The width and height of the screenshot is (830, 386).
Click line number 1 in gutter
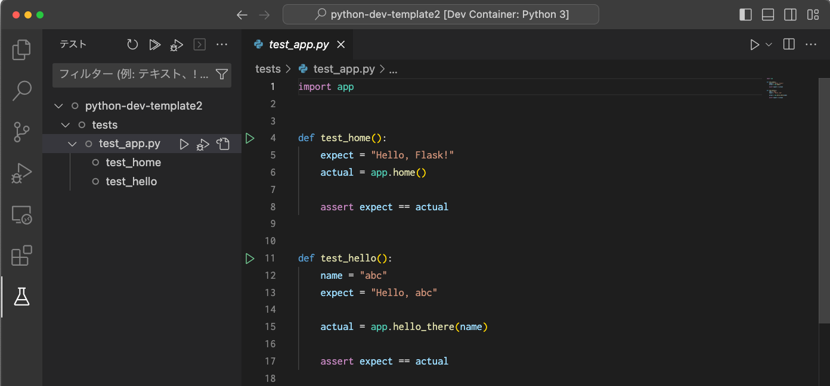[x=272, y=87]
